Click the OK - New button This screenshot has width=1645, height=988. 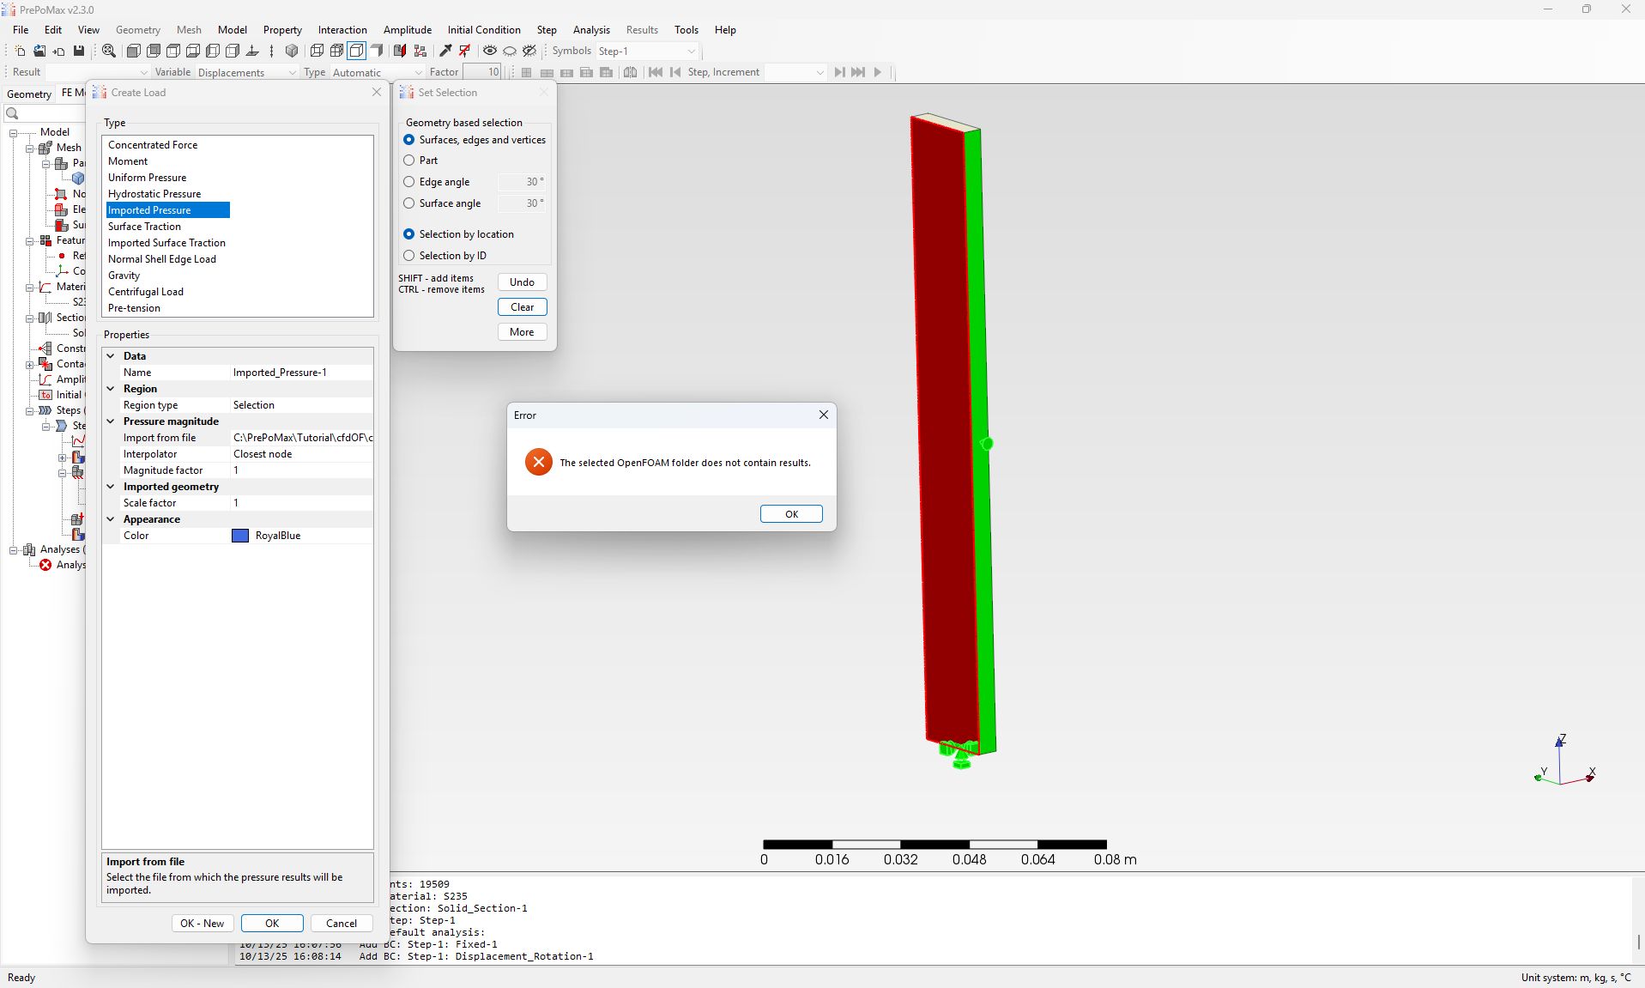coord(203,924)
